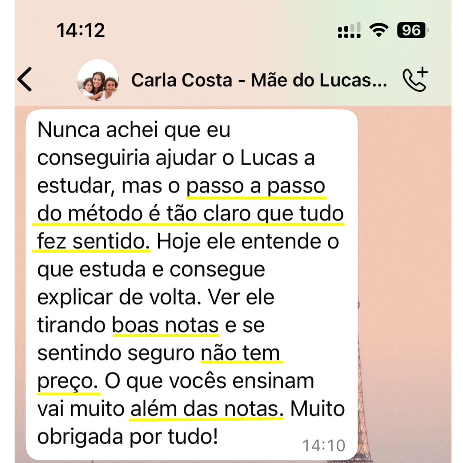
Task: Tap the opening line "Nunca achei que eu"
Action: 134,130
